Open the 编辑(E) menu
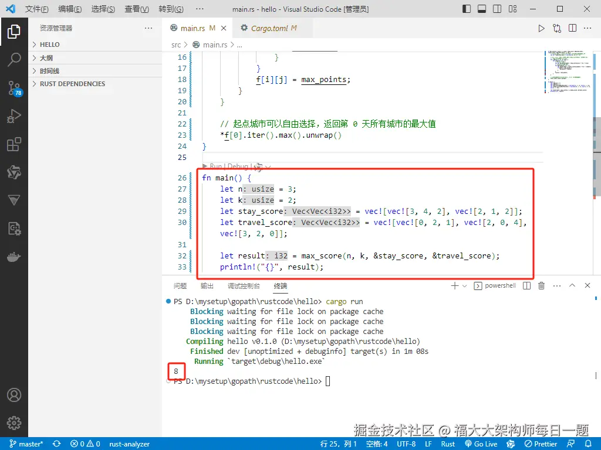This screenshot has width=601, height=450. pyautogui.click(x=70, y=9)
